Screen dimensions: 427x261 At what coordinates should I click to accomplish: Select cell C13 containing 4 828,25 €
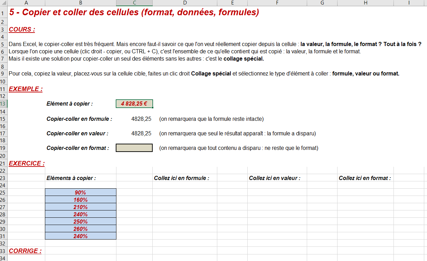134,103
